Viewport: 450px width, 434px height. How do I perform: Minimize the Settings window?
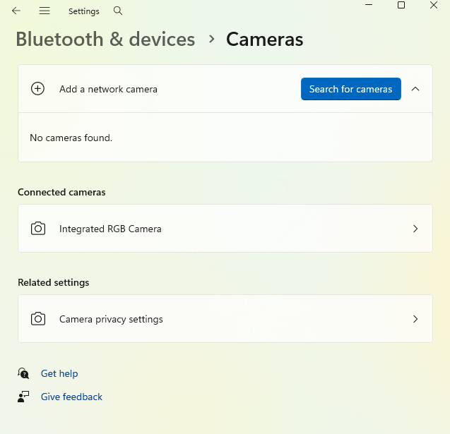pyautogui.click(x=369, y=5)
